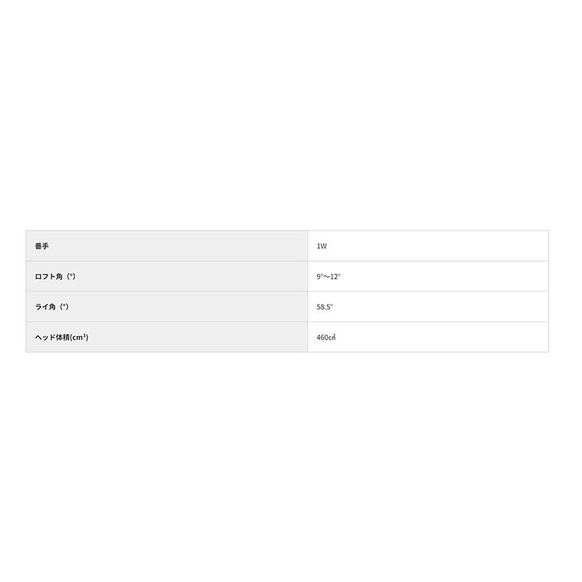
Task: Click the W letter in 1W
Action: tap(324, 247)
